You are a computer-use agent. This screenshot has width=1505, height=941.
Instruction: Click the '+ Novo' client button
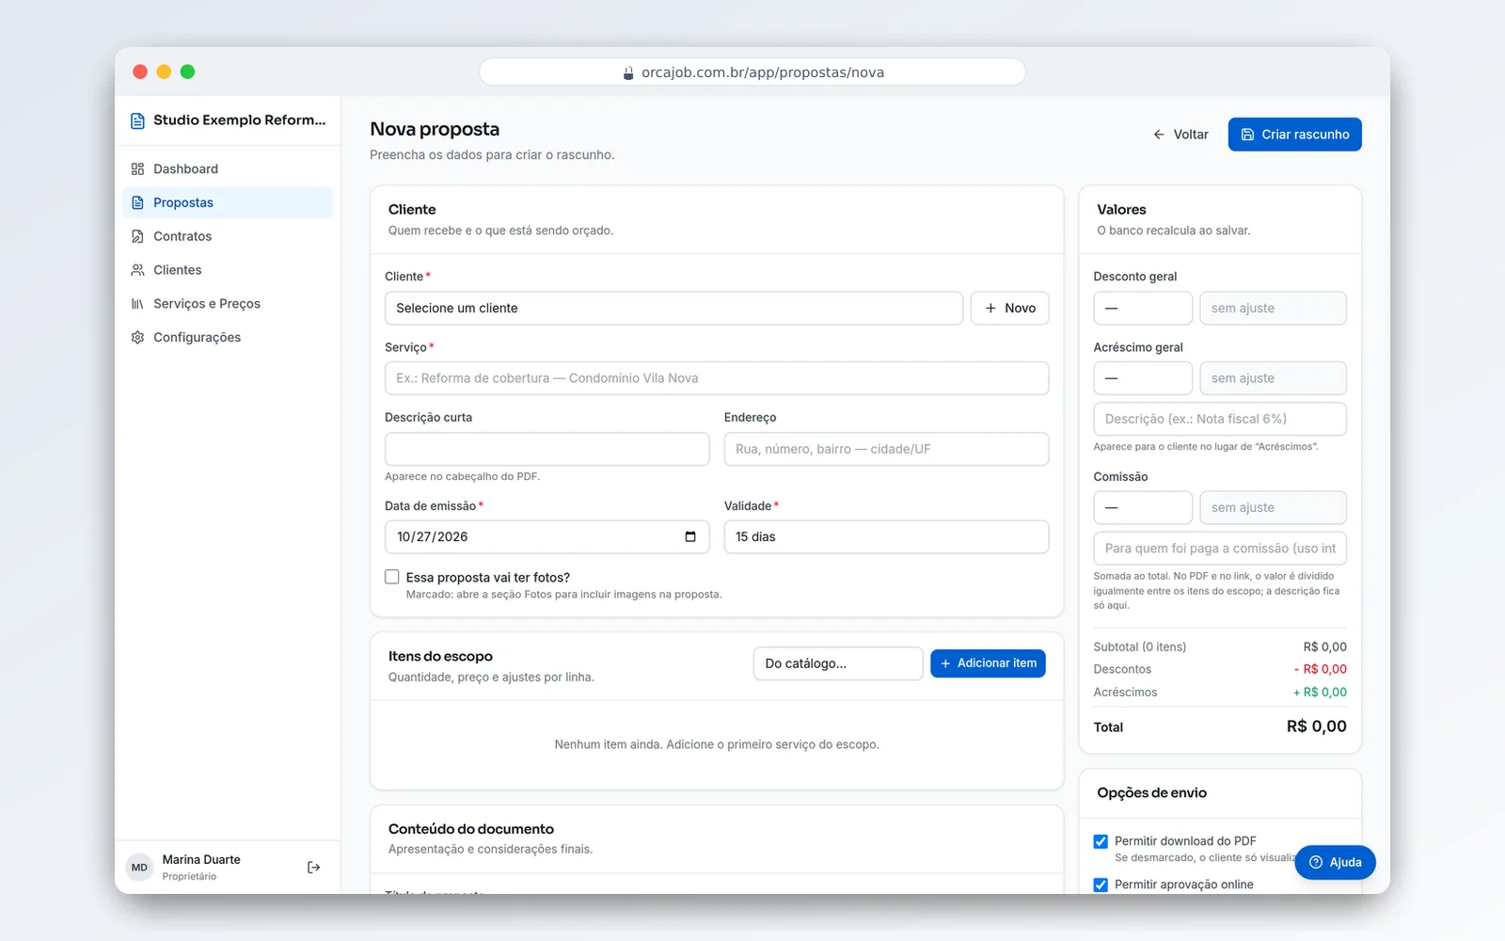1009,309
